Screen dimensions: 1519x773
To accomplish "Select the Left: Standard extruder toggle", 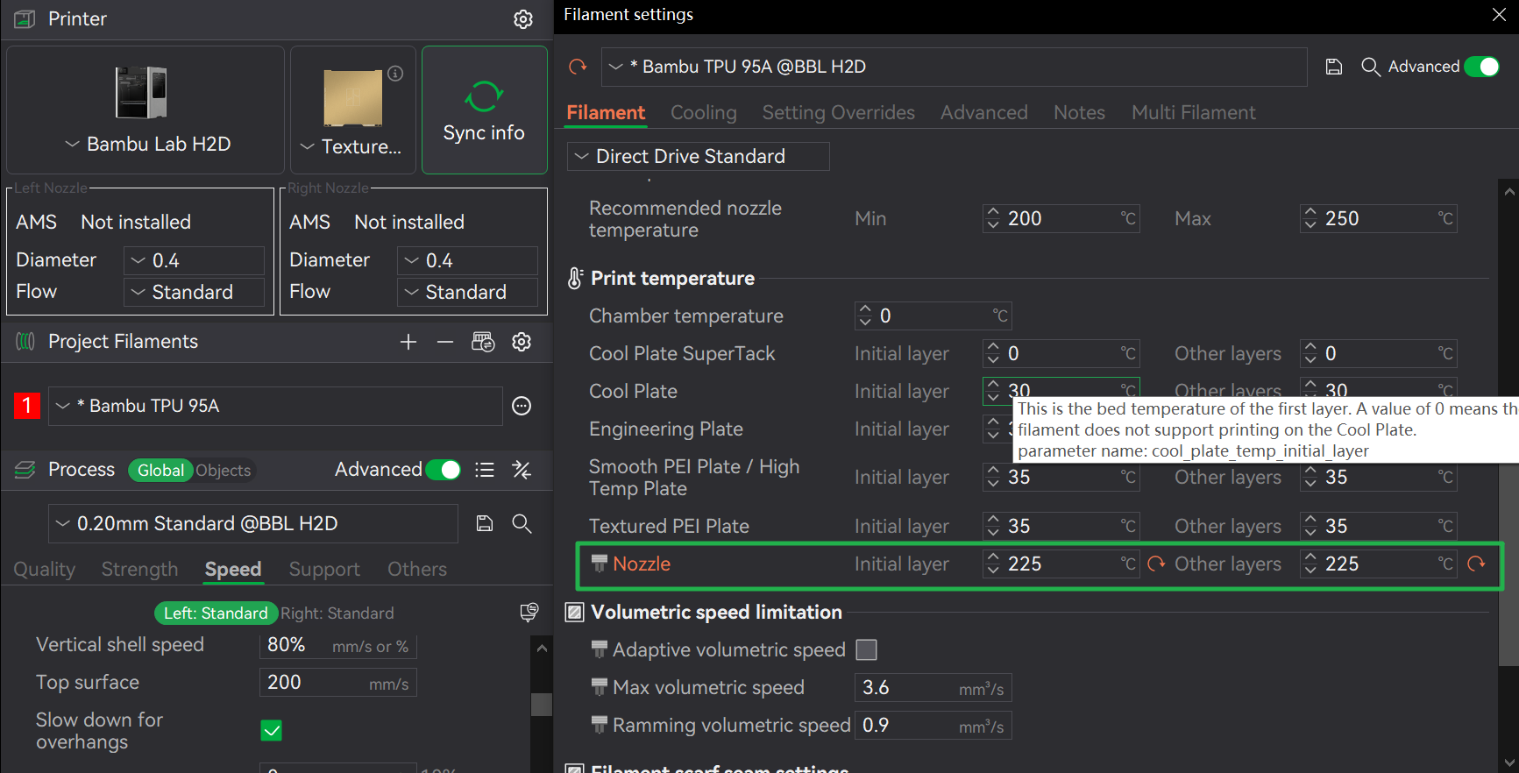I will coord(216,613).
